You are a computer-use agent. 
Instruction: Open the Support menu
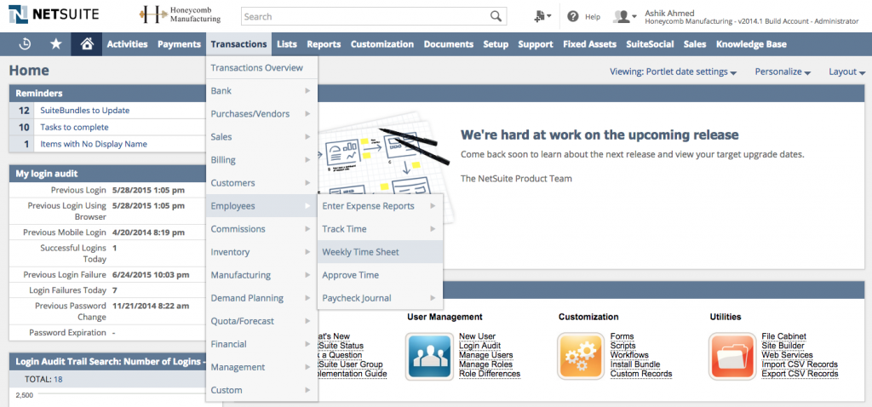(536, 44)
